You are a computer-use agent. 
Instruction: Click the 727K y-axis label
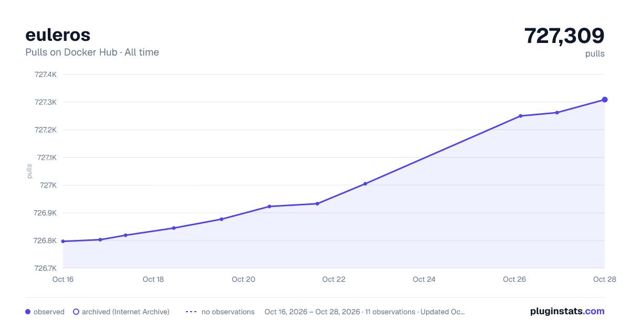click(x=48, y=185)
